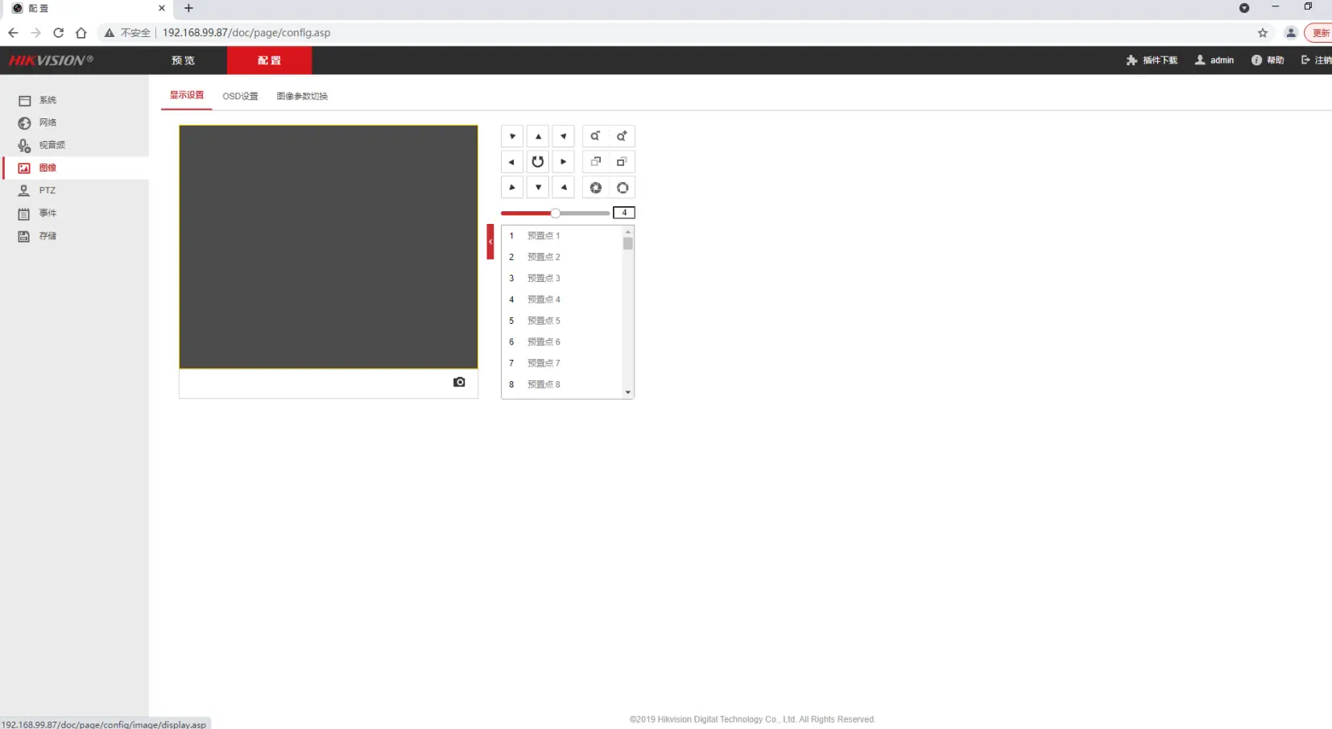Select 预置点 2 in the preset list
The height and width of the screenshot is (729, 1332).
tap(562, 257)
